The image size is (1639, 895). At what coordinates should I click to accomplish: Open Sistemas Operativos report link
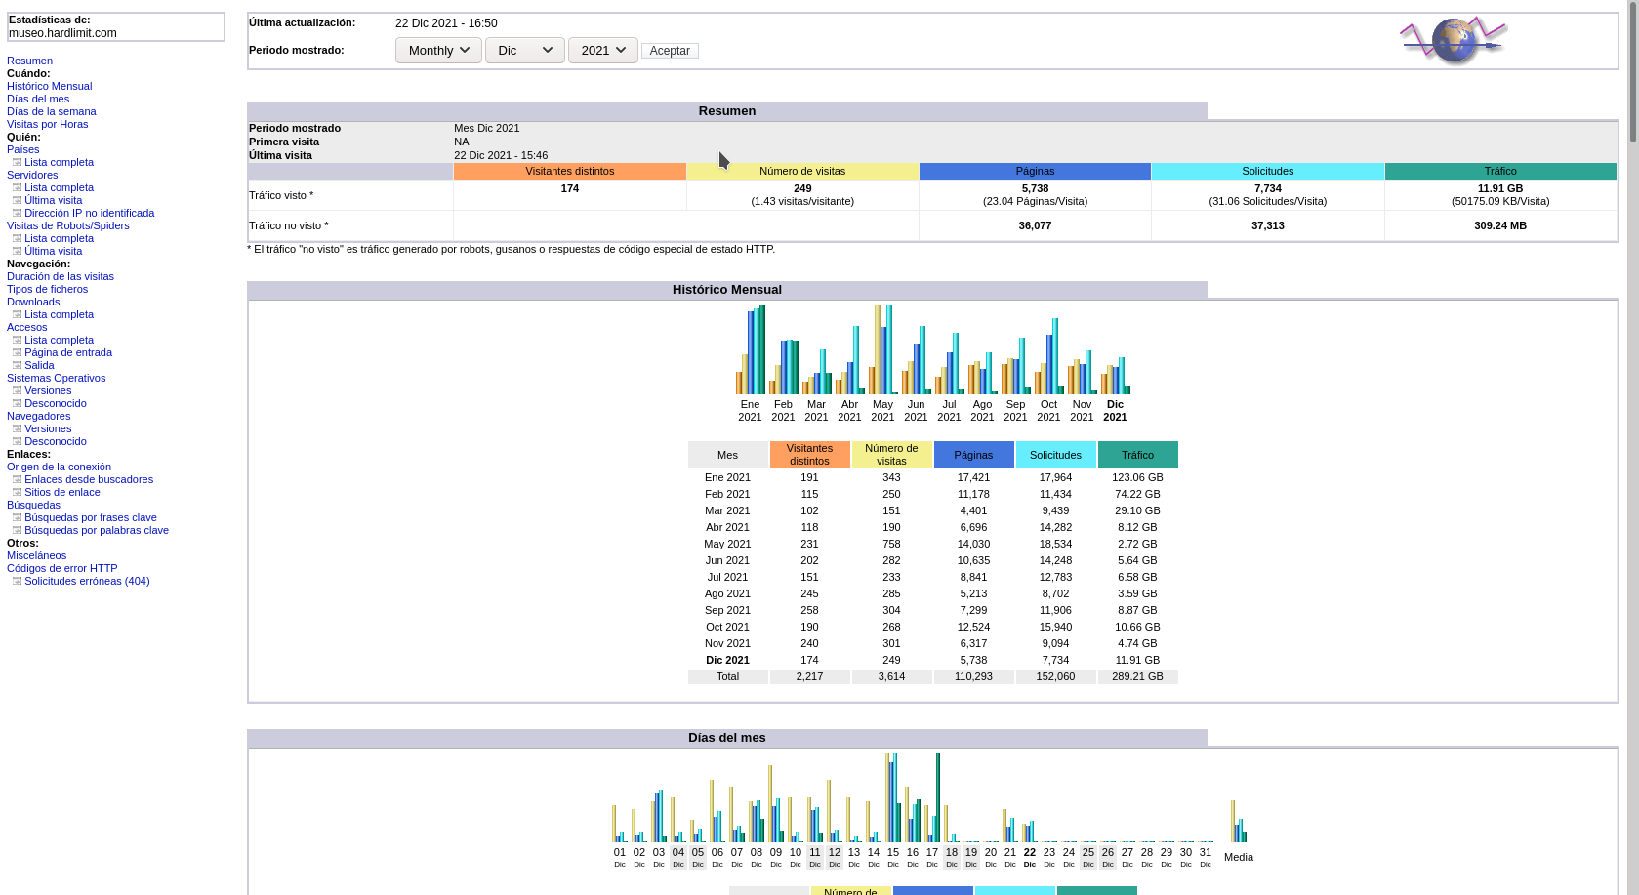coord(56,378)
